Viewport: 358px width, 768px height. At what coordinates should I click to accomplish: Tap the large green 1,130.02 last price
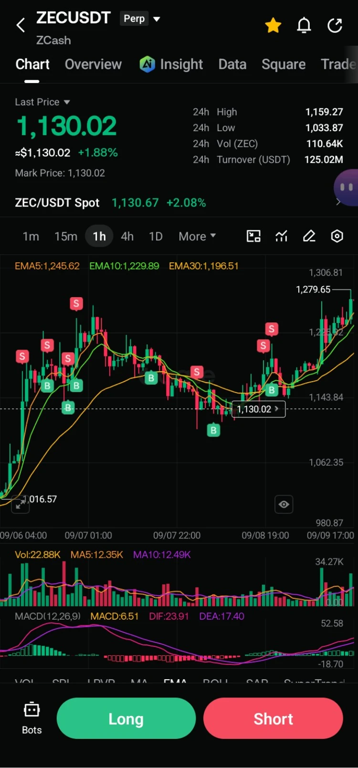click(66, 126)
